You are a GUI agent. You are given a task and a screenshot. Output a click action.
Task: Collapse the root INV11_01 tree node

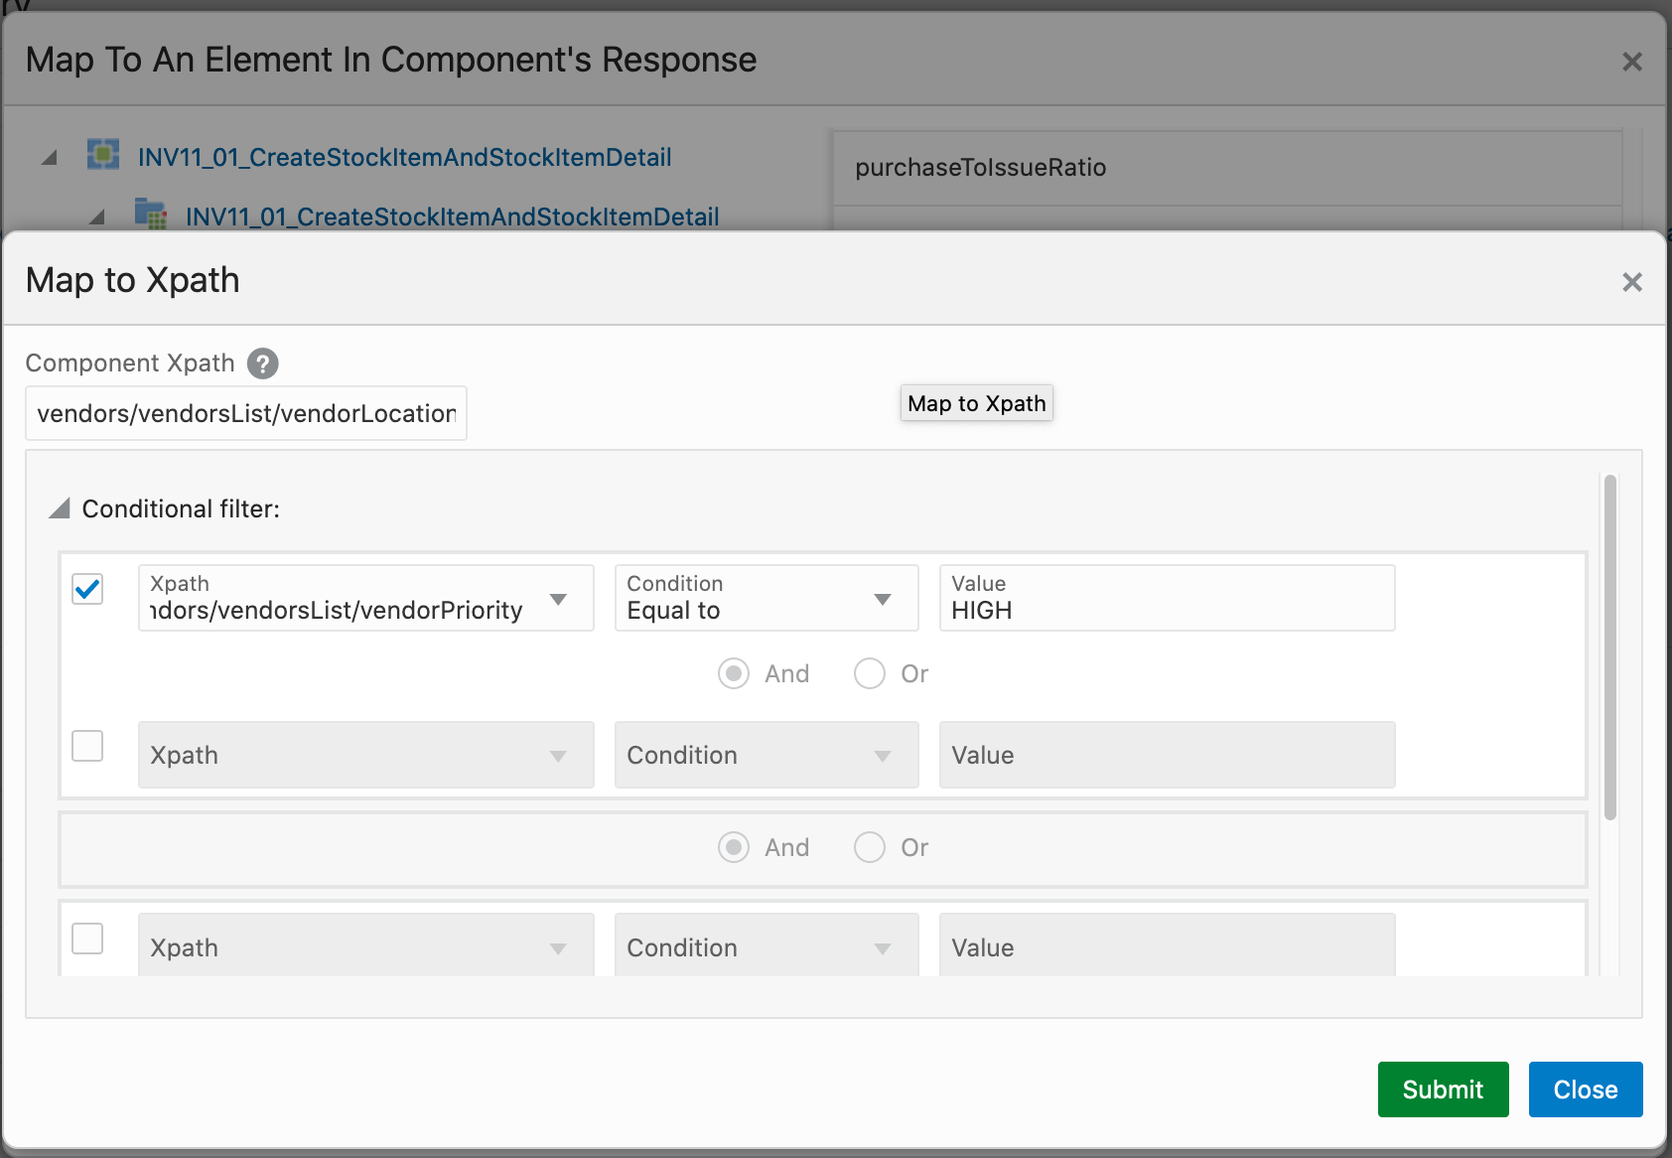click(50, 158)
